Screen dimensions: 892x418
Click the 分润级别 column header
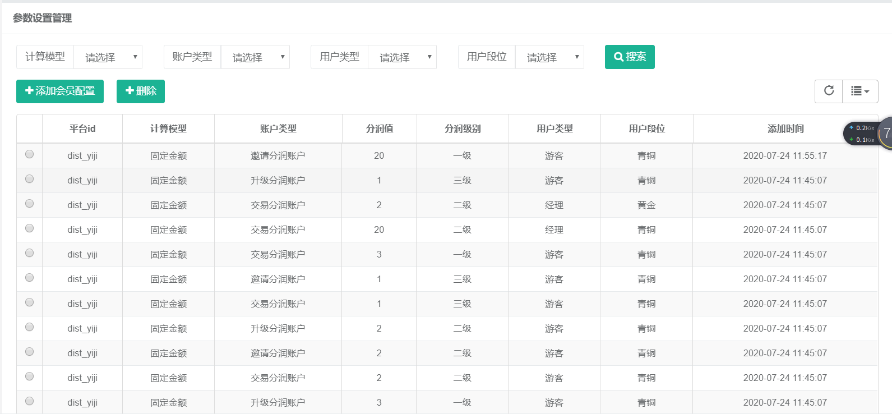tap(463, 129)
